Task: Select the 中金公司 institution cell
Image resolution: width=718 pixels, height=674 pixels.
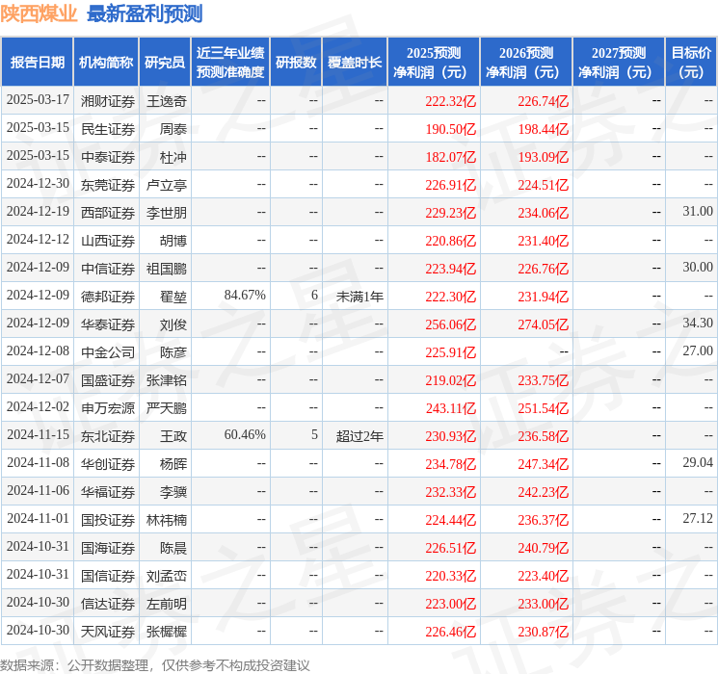Action: 108,352
